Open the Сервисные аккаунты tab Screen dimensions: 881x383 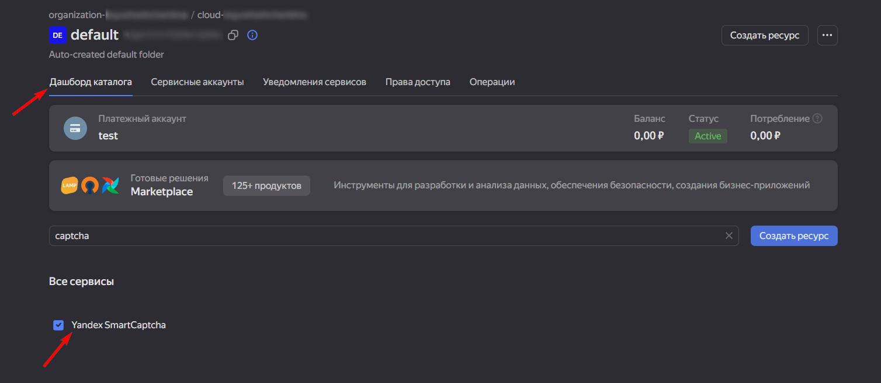(197, 82)
